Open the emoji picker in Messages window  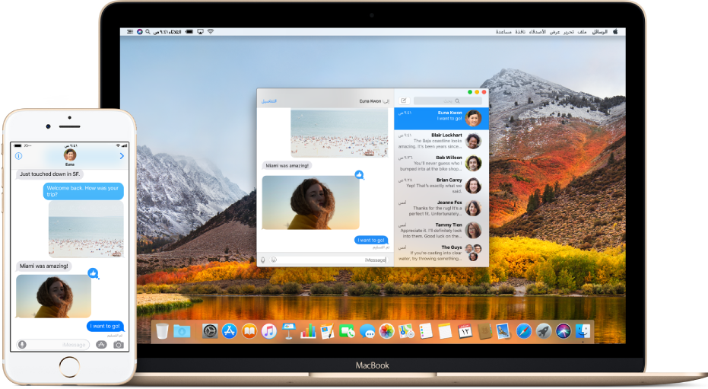click(x=274, y=260)
